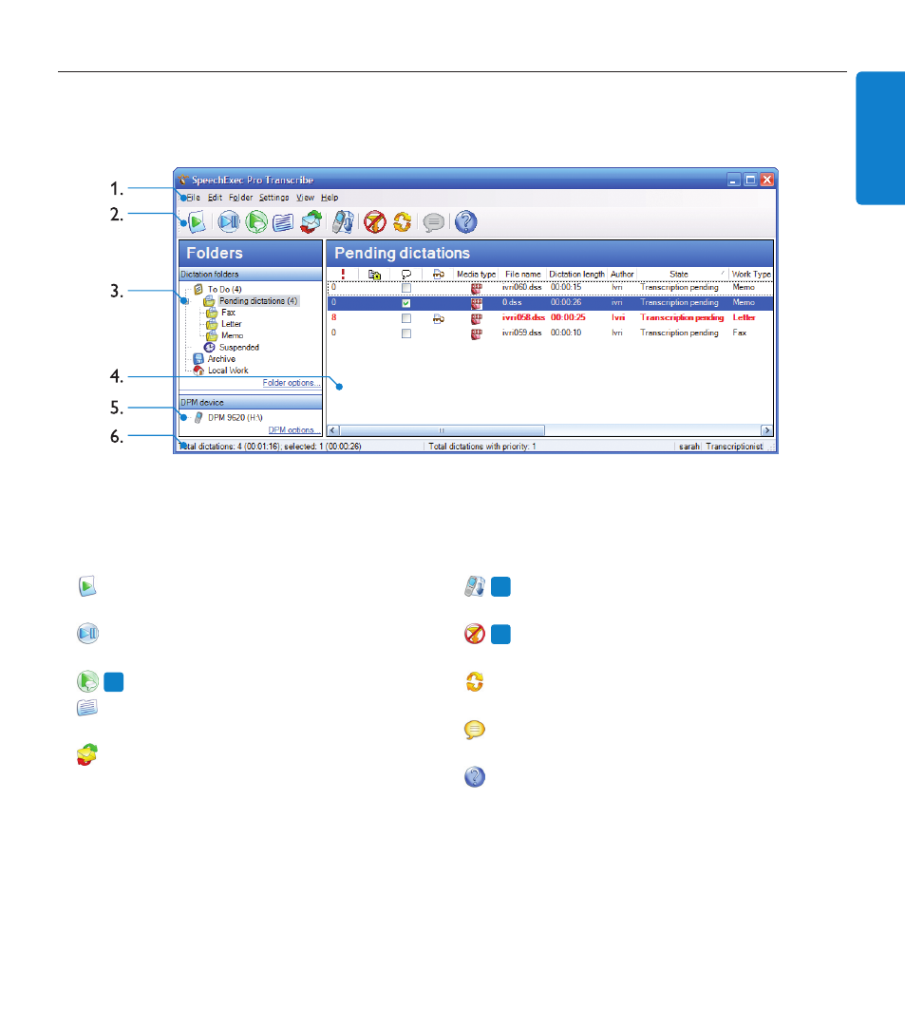Open the File menu
The width and height of the screenshot is (905, 1009).
[x=193, y=198]
